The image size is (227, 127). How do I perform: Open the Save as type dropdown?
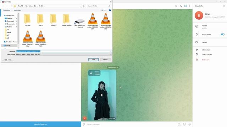64,54
